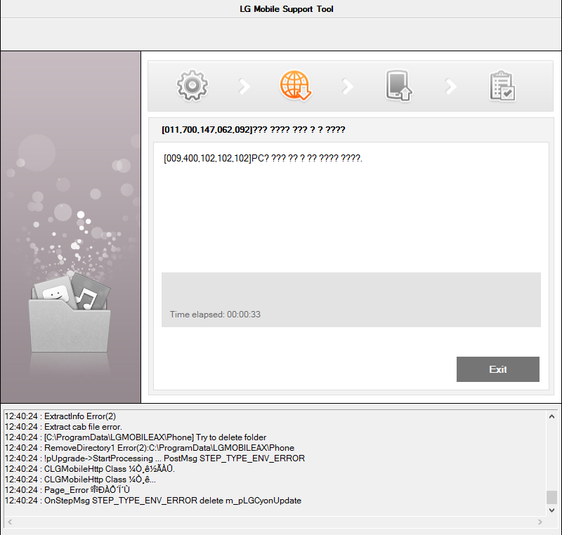Image resolution: width=562 pixels, height=535 pixels.
Task: Click the log scroll up arrow
Action: pyautogui.click(x=551, y=416)
